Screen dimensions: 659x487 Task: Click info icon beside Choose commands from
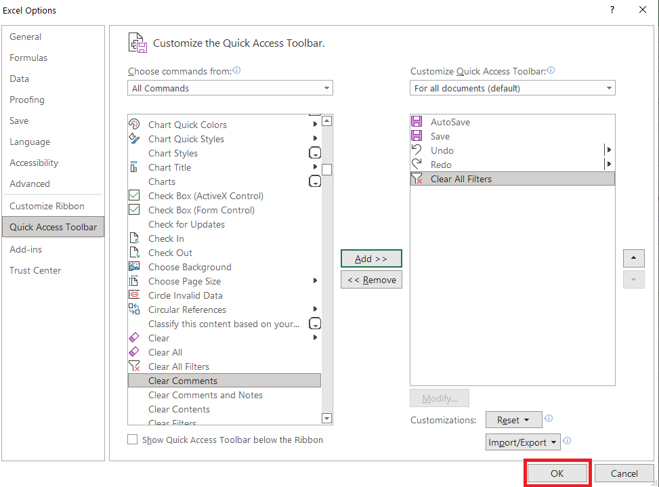pyautogui.click(x=236, y=70)
